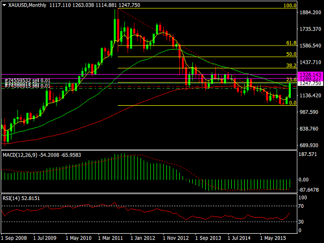Select the Fibonacci 61.8 level label
This screenshot has width=324, height=243.
tap(291, 43)
